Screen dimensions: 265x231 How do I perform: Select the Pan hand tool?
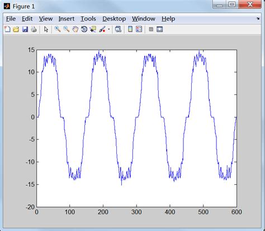[75, 29]
